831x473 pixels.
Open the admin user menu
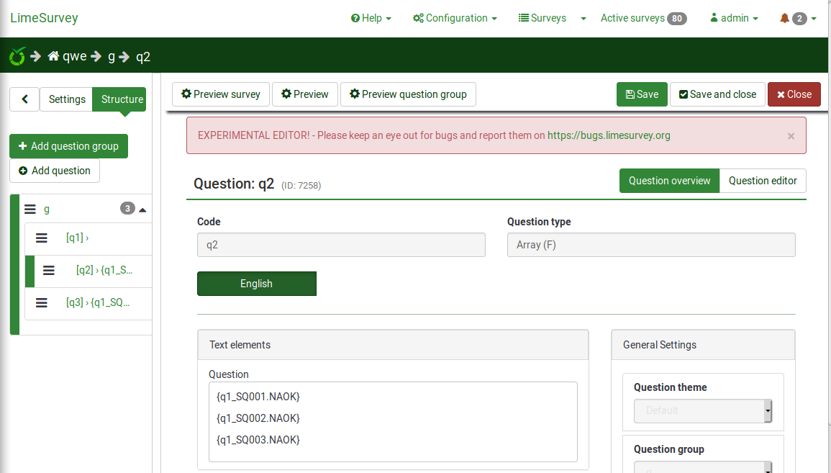coord(734,18)
